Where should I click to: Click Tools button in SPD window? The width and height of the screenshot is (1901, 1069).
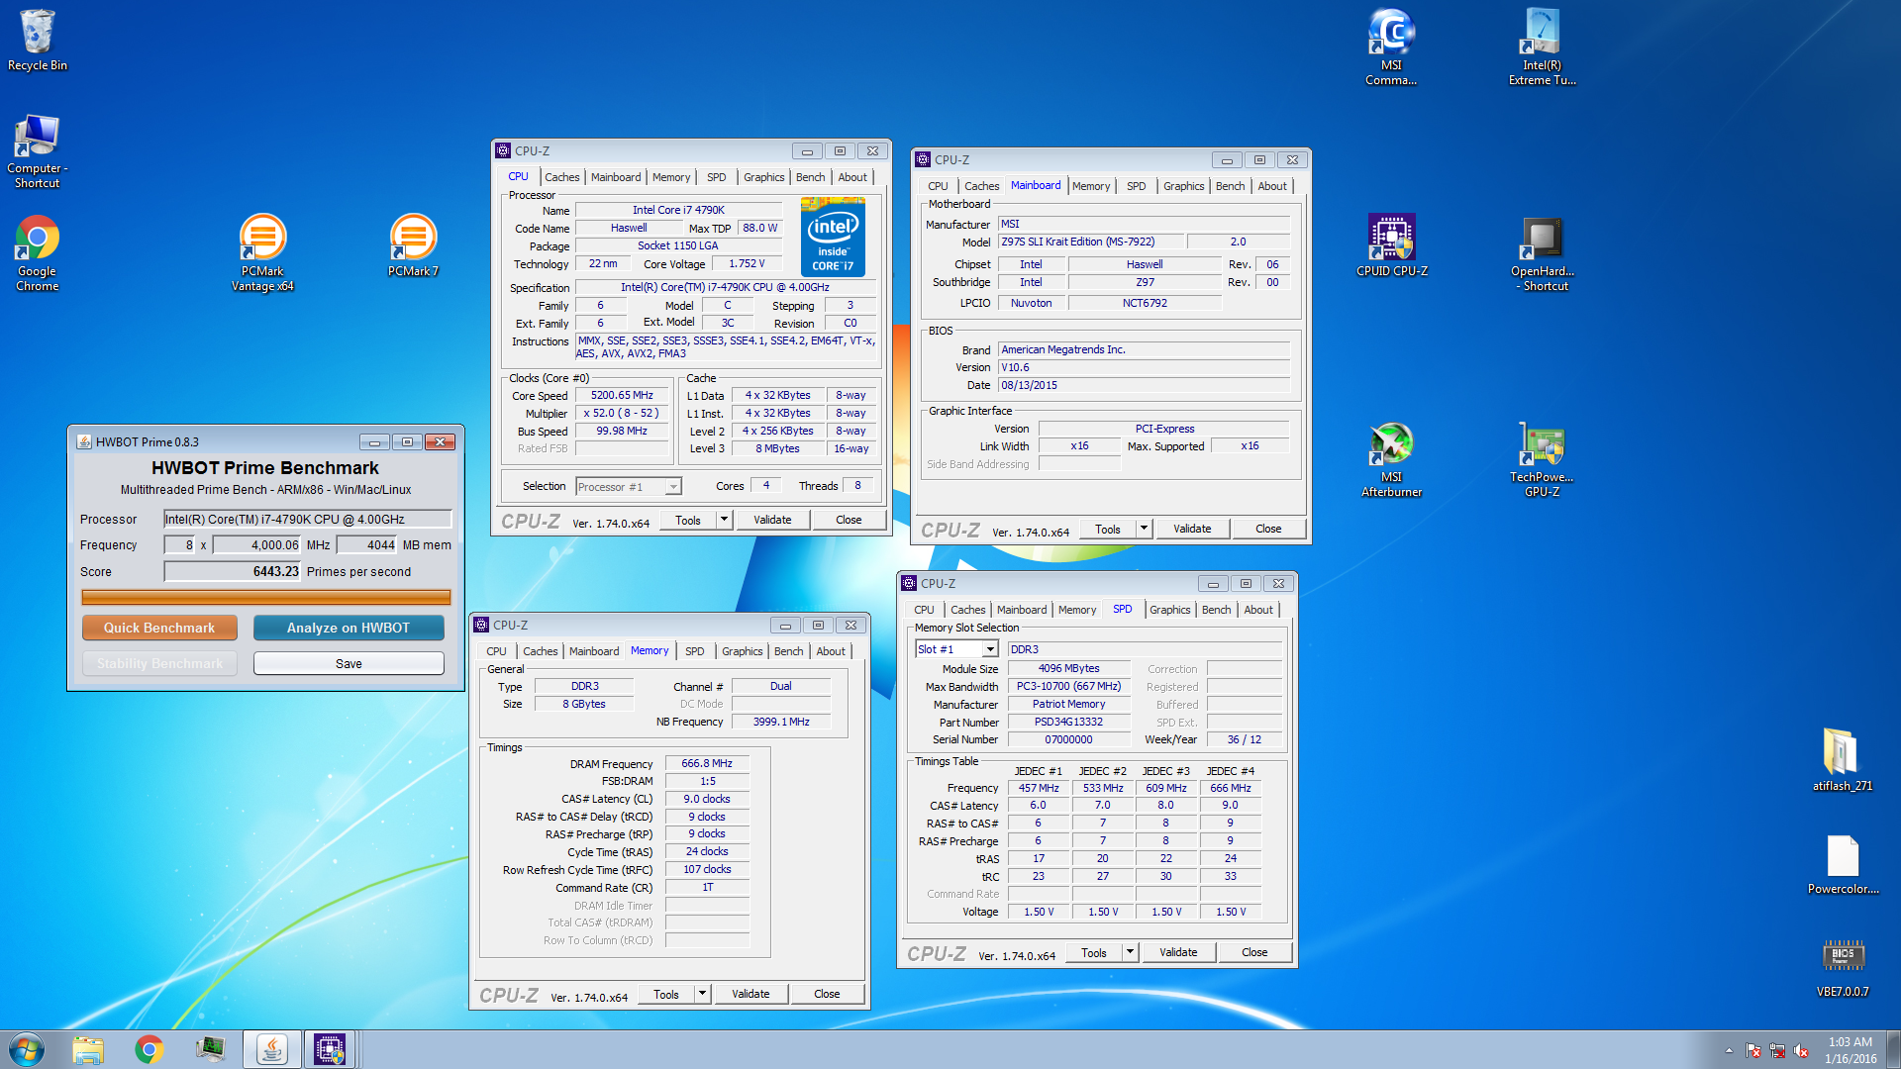click(1094, 952)
